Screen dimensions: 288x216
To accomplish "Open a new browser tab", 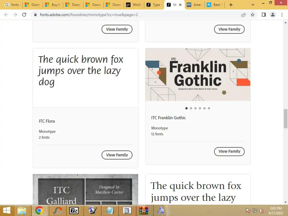I will click(231, 5).
